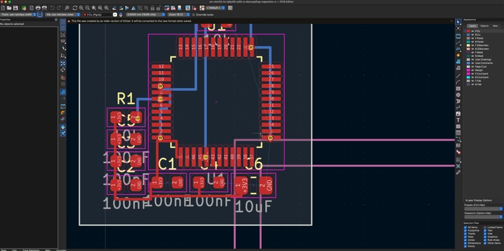The image size is (504, 251).
Task: Open Board Setup icon
Action: click(24, 8)
